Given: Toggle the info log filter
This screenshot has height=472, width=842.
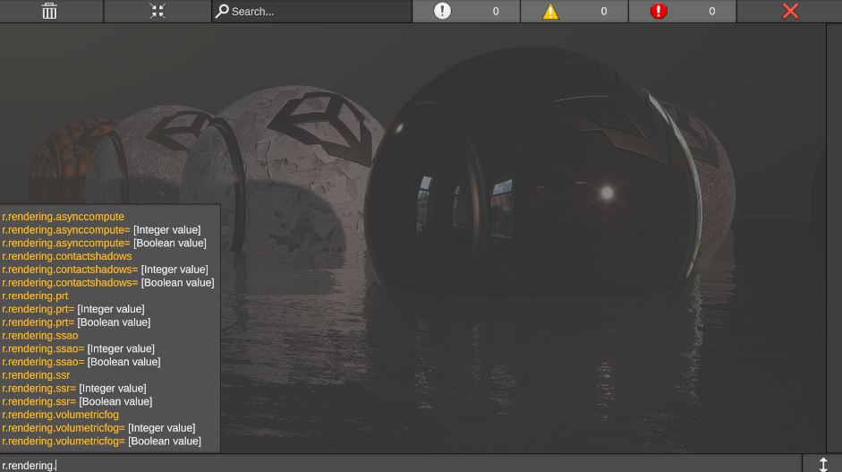Looking at the screenshot, I should 465,11.
